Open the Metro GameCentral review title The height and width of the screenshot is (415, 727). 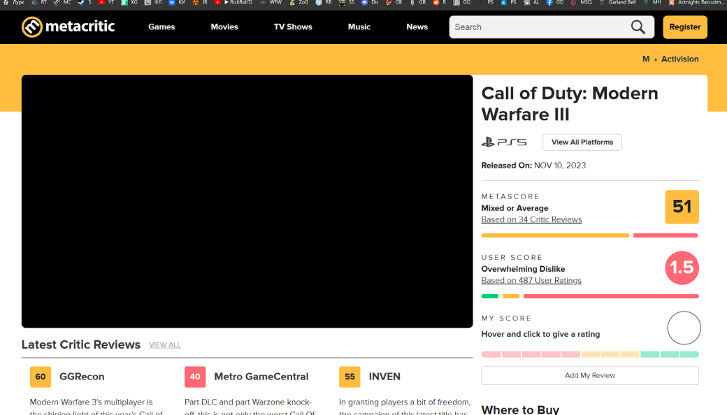261,377
